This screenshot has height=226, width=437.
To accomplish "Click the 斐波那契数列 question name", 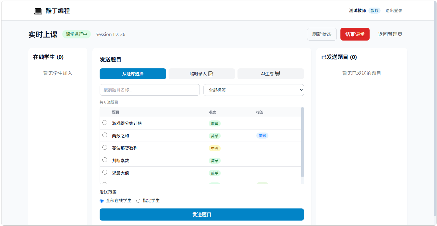I will [125, 148].
